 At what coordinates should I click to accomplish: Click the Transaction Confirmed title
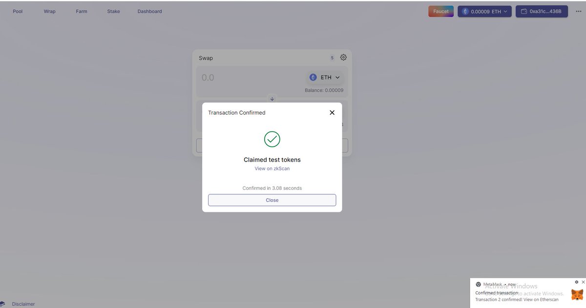pos(237,113)
